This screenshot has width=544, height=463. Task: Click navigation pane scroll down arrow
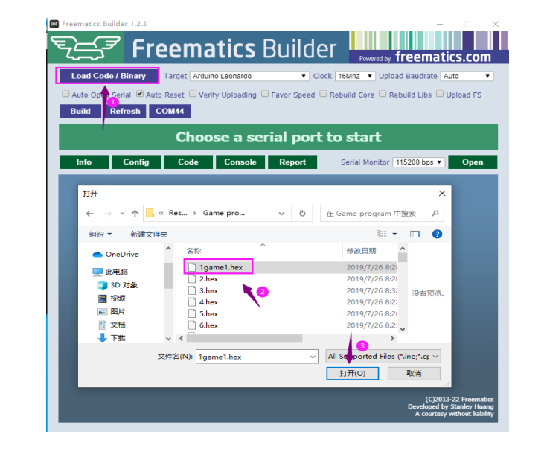pos(168,339)
